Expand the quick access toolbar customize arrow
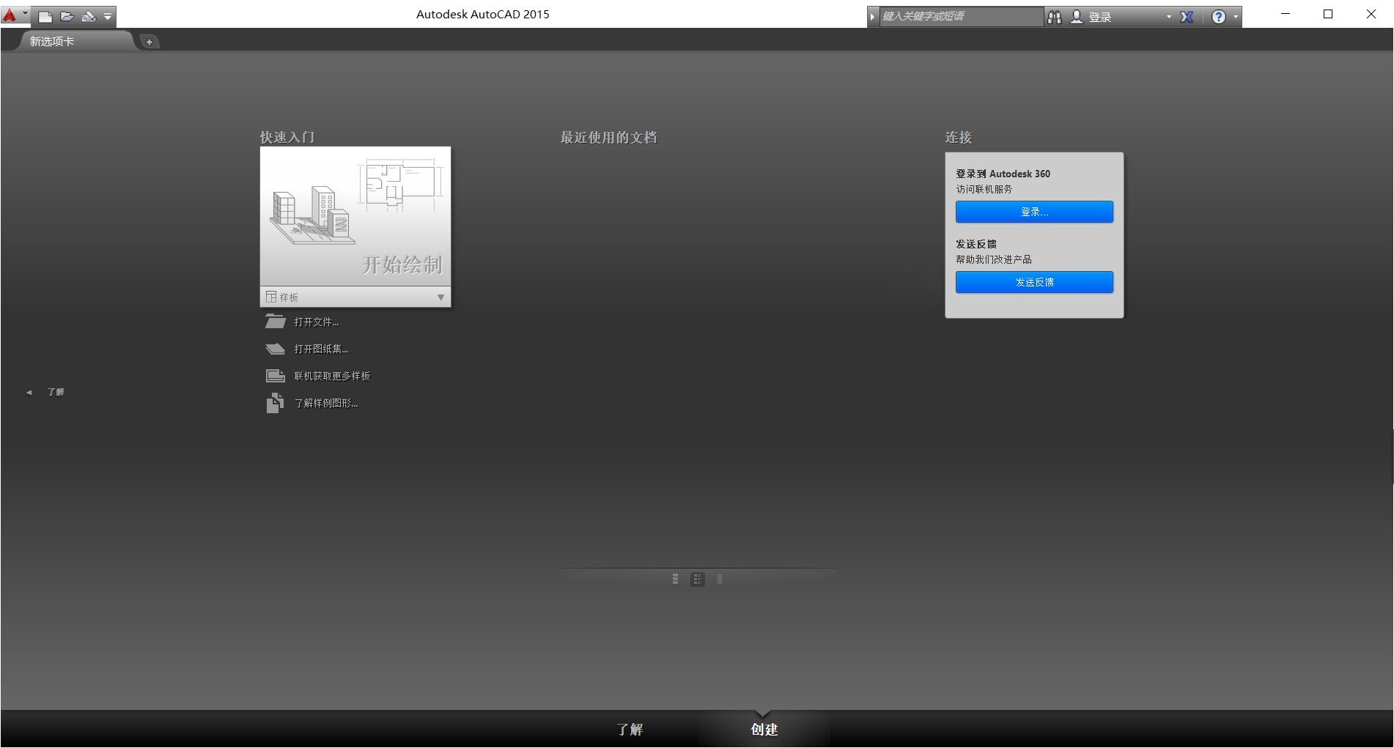This screenshot has width=1394, height=748. click(108, 16)
